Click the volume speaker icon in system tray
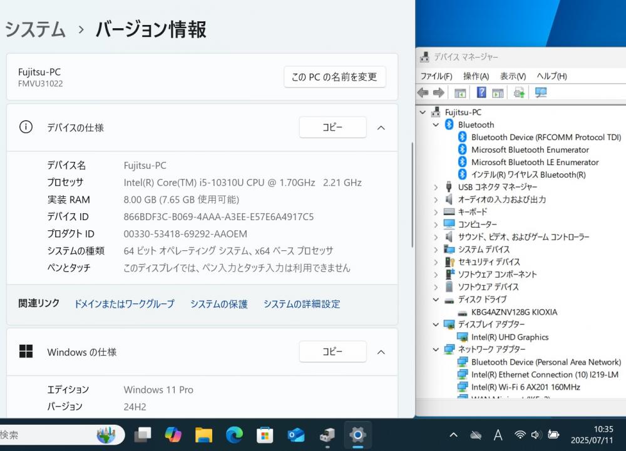 click(x=536, y=435)
